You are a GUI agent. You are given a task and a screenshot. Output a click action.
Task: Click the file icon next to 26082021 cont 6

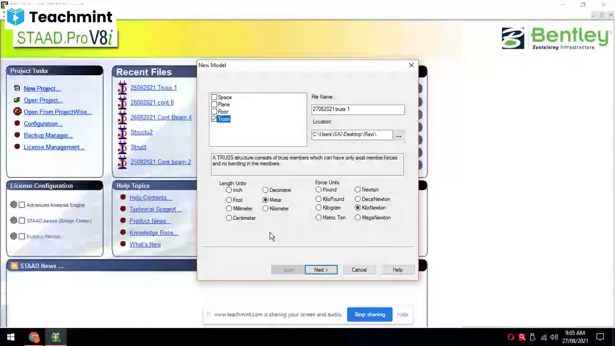(122, 102)
